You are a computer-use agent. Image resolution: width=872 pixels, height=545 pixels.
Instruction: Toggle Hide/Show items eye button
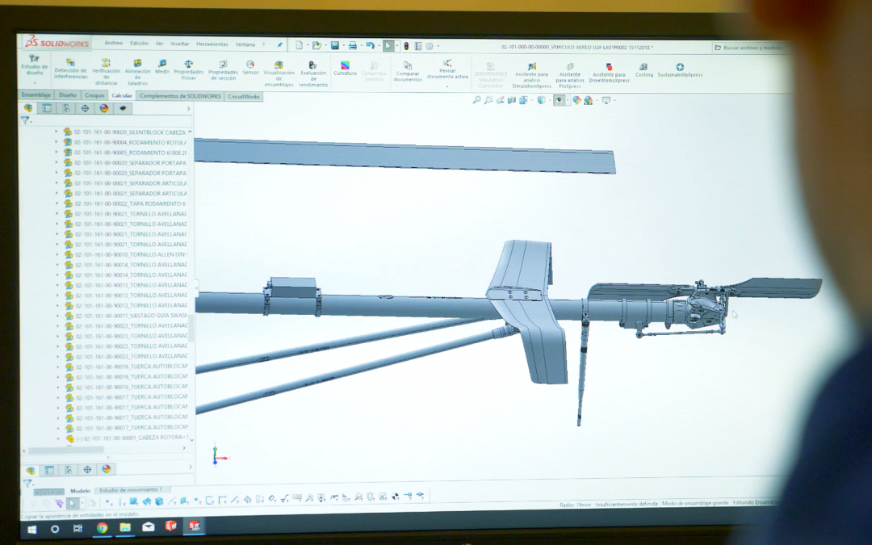click(559, 100)
